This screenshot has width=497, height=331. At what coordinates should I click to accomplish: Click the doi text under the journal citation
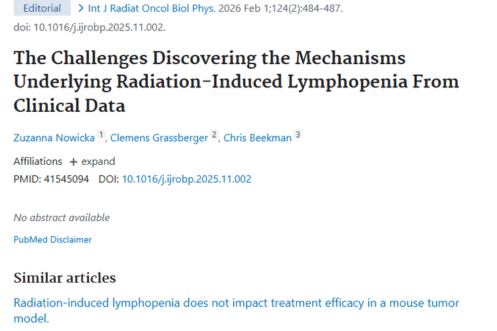[x=89, y=27]
